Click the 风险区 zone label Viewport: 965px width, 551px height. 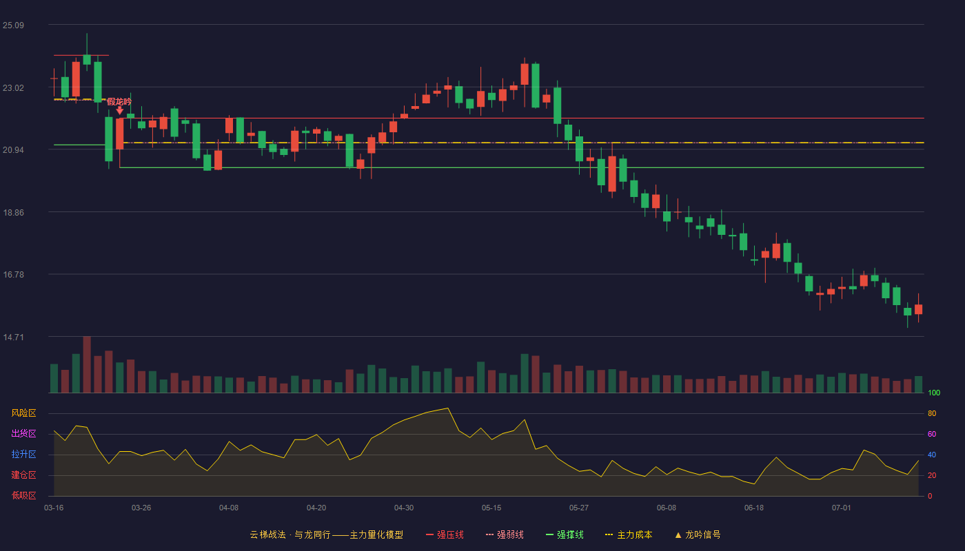[x=23, y=413]
